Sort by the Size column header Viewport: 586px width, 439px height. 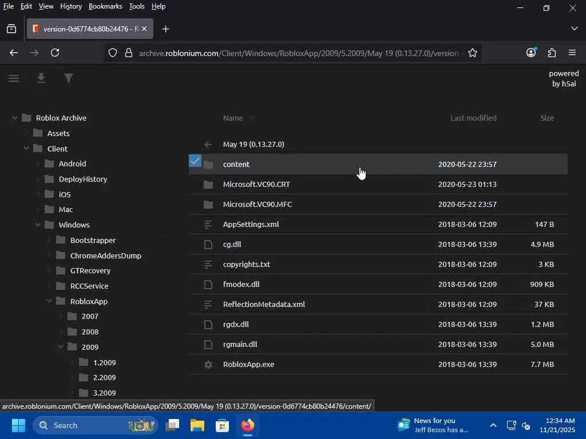point(547,118)
